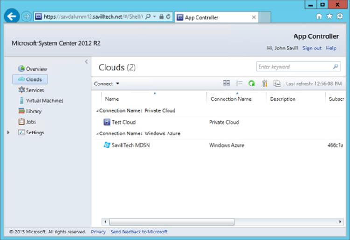Click the Library books icon
The image size is (350, 240).
click(21, 111)
